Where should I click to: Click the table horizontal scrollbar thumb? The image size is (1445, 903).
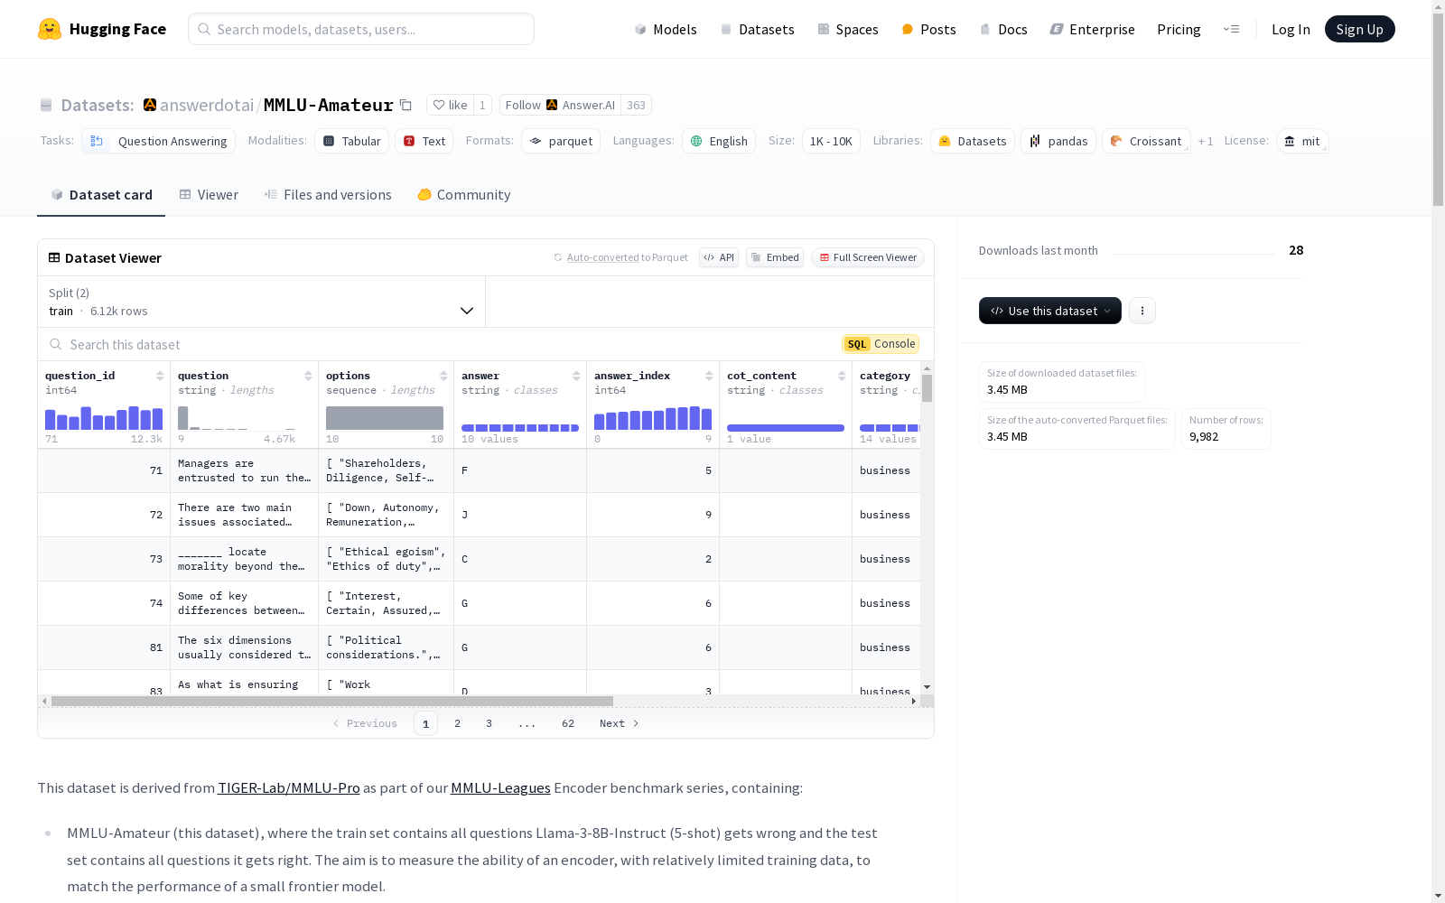(332, 701)
